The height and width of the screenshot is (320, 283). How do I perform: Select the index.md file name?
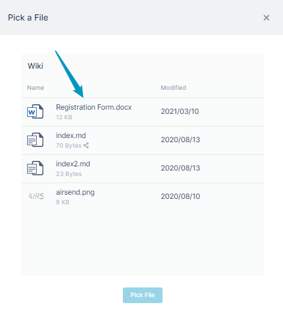click(71, 136)
